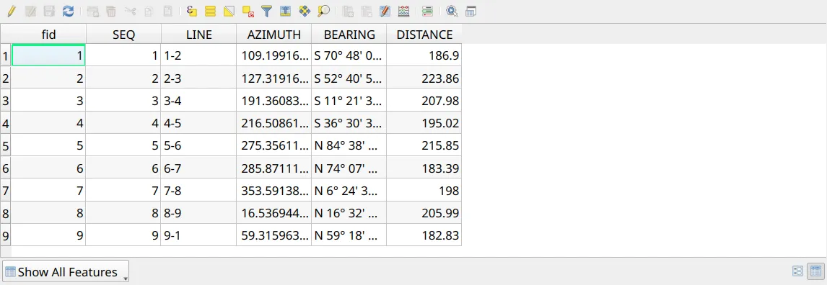Click the DISTANCE cell 195.02
827x285 pixels.
tap(424, 123)
